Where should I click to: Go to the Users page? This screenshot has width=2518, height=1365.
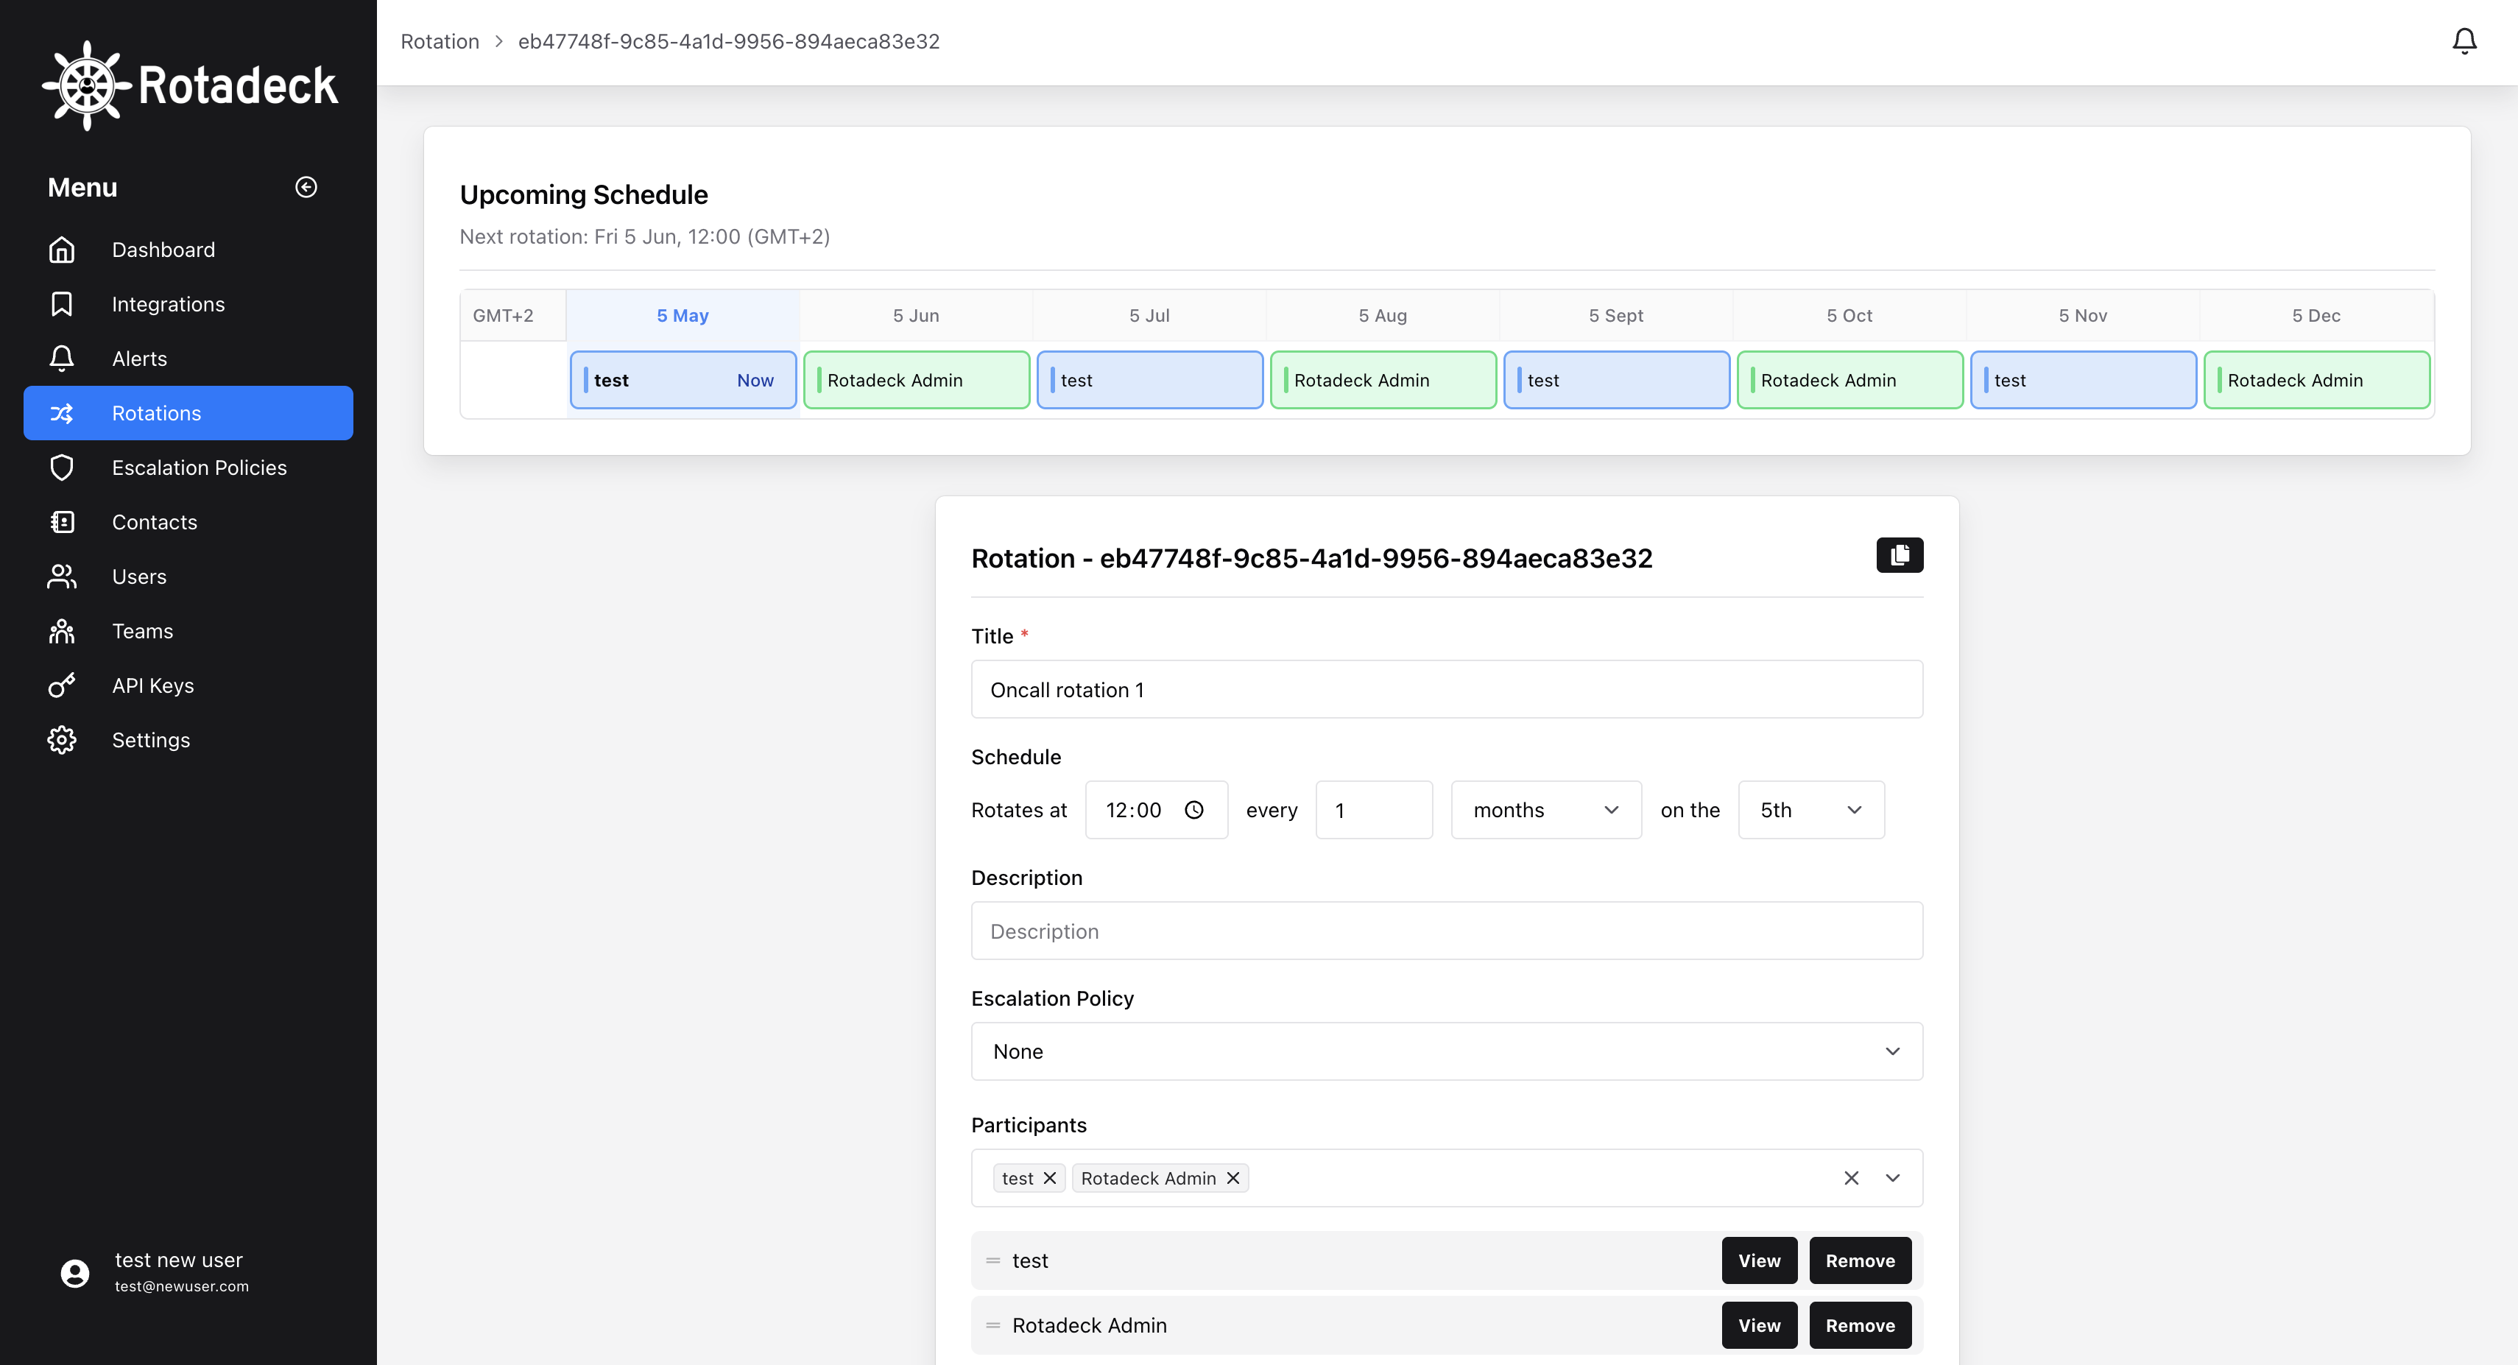click(188, 577)
